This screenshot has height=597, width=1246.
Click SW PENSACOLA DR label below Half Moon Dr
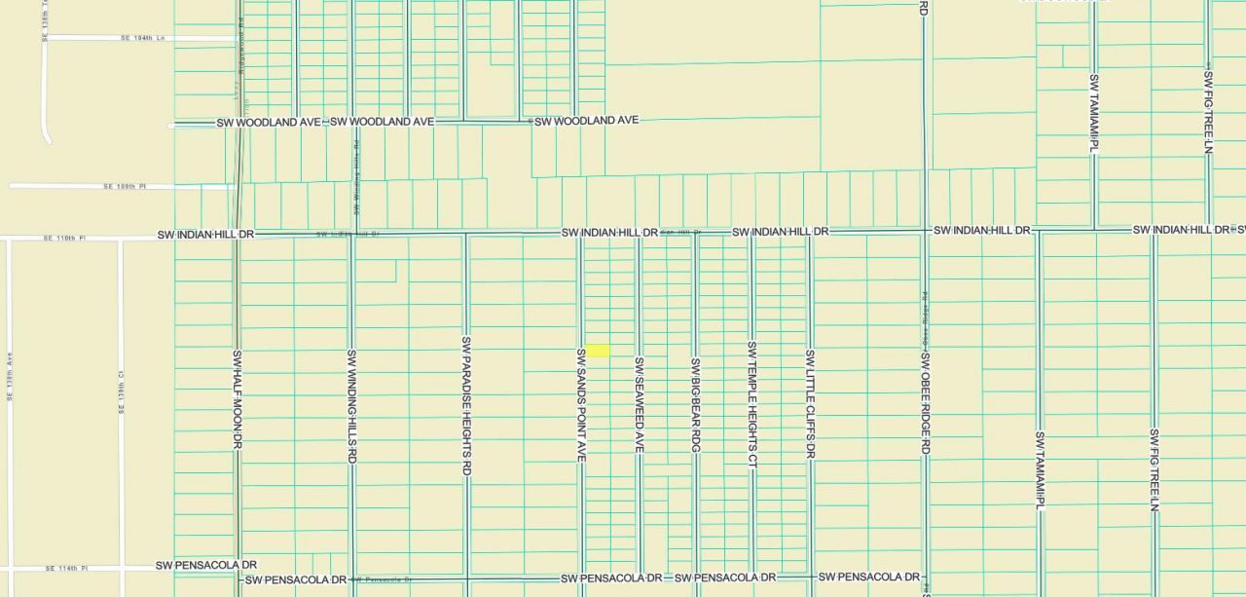tap(296, 580)
